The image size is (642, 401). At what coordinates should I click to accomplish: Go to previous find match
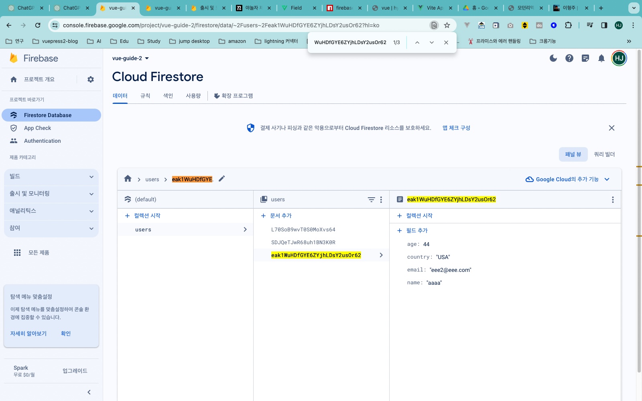click(417, 43)
